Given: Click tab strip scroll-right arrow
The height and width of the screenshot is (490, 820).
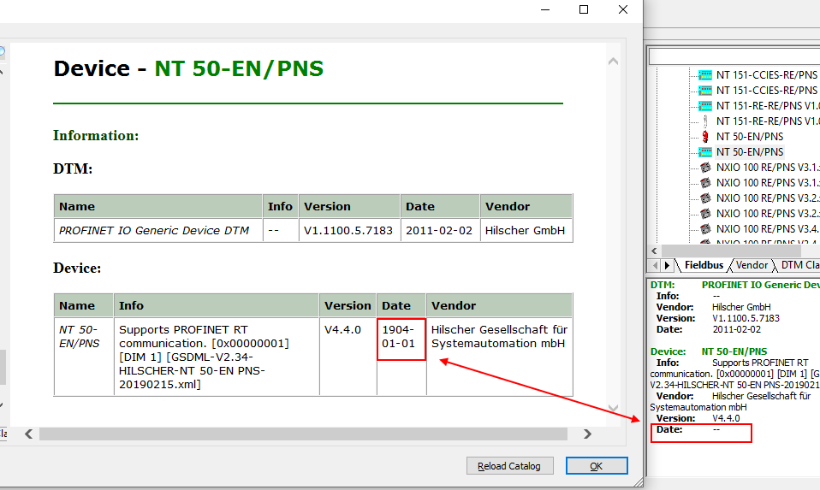Looking at the screenshot, I should tap(667, 265).
